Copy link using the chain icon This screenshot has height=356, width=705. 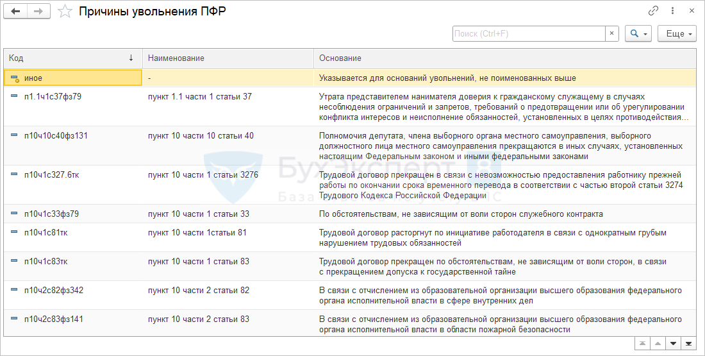point(653,11)
